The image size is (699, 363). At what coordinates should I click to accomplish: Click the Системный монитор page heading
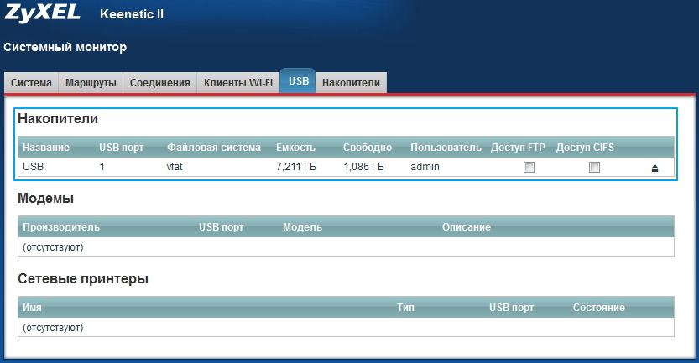point(65,47)
